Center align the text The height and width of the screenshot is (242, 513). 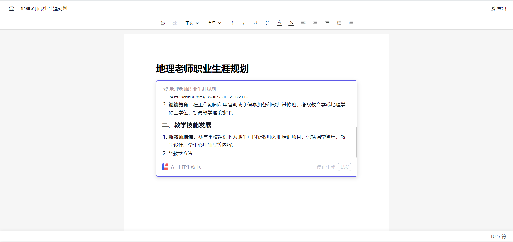pos(315,23)
